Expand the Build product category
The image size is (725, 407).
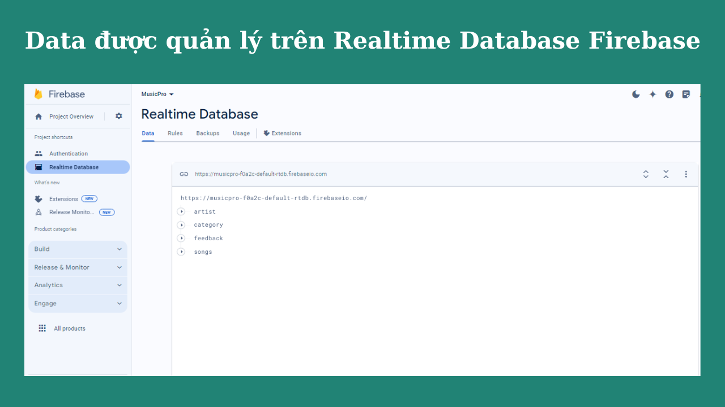[x=78, y=249]
